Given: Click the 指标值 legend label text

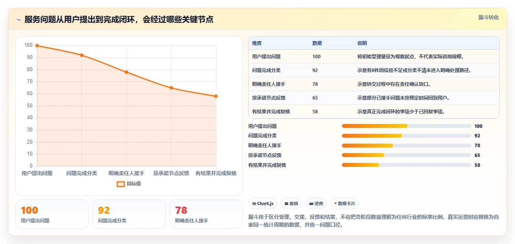Looking at the screenshot, I should coord(134,184).
